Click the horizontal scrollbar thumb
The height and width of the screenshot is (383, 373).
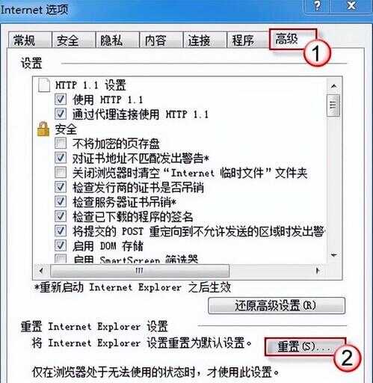coord(140,271)
